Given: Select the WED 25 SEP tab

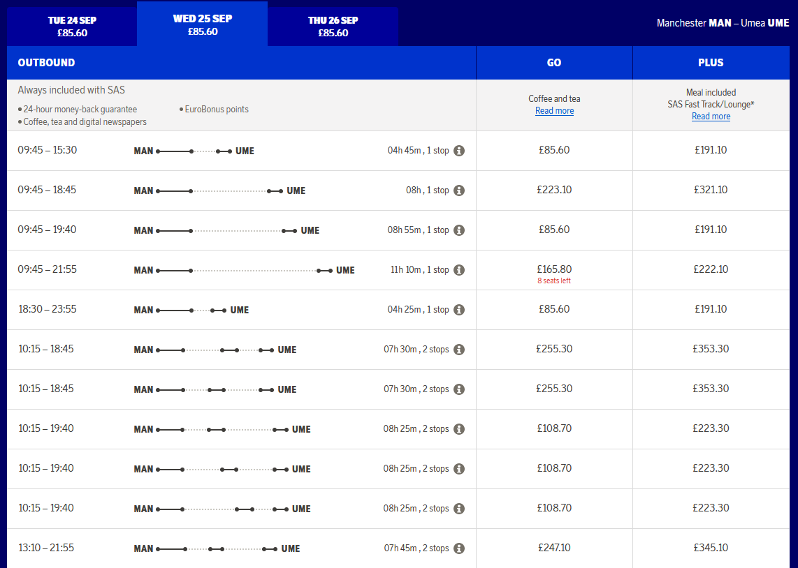Looking at the screenshot, I should point(203,24).
